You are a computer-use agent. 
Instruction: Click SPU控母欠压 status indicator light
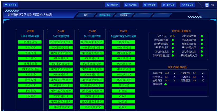[202, 48]
